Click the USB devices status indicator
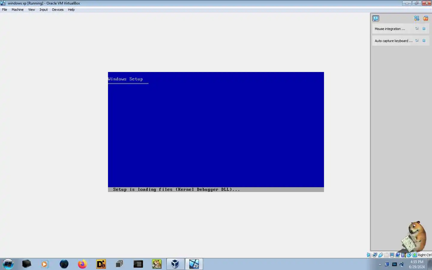Image resolution: width=432 pixels, height=270 pixels. click(381, 255)
